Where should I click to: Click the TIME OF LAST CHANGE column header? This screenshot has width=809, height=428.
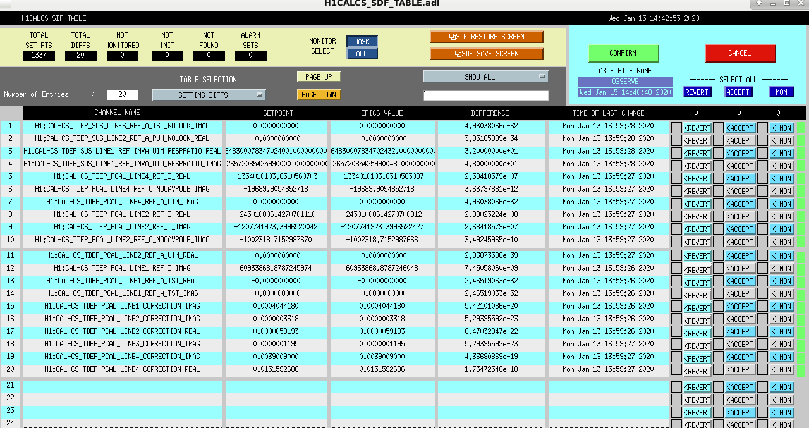pos(608,113)
